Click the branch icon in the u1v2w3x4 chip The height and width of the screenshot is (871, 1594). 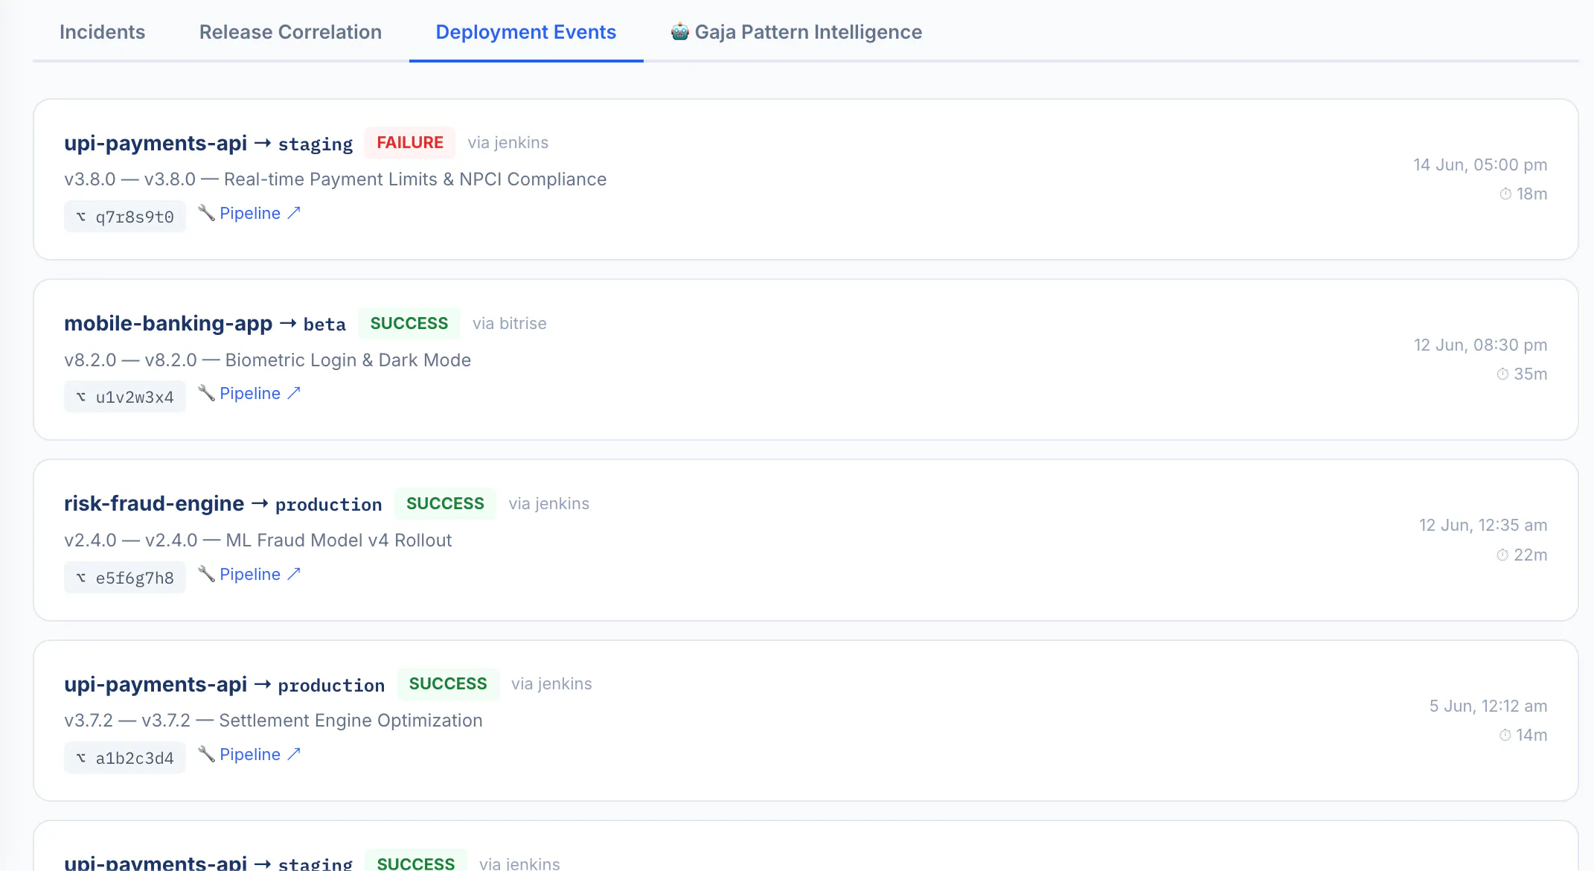pos(81,397)
